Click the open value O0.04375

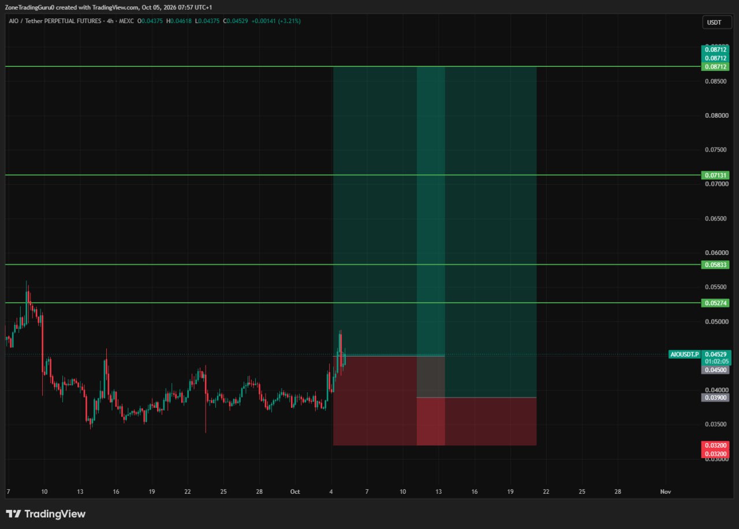151,21
